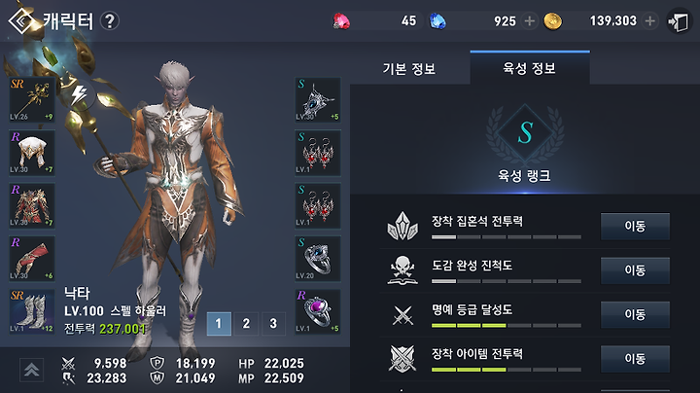Select the SR boots slot
Screen dimensions: 700x393
[32, 311]
